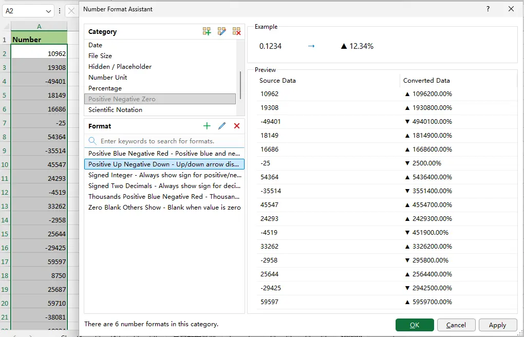Select the File Size category

(x=160, y=55)
